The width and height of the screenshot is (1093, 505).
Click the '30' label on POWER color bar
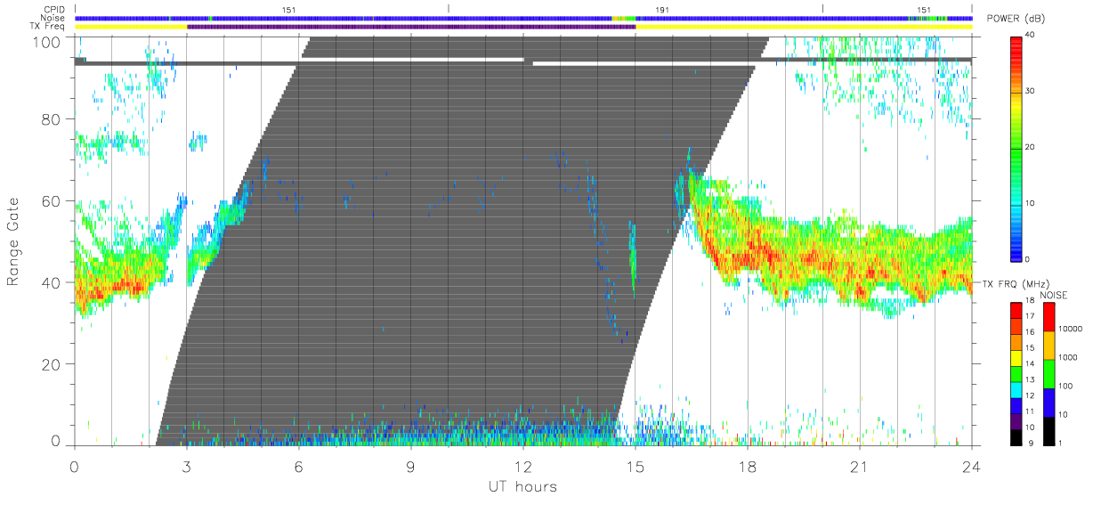coord(1030,91)
